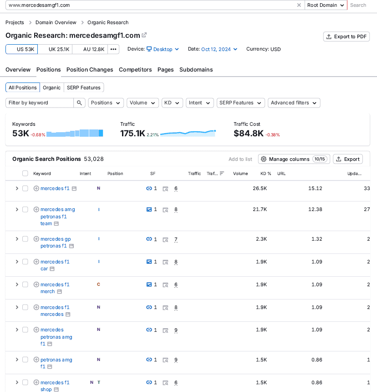Select the UK 25.1K database
Viewport: 377px width, 392px height.
click(x=55, y=49)
